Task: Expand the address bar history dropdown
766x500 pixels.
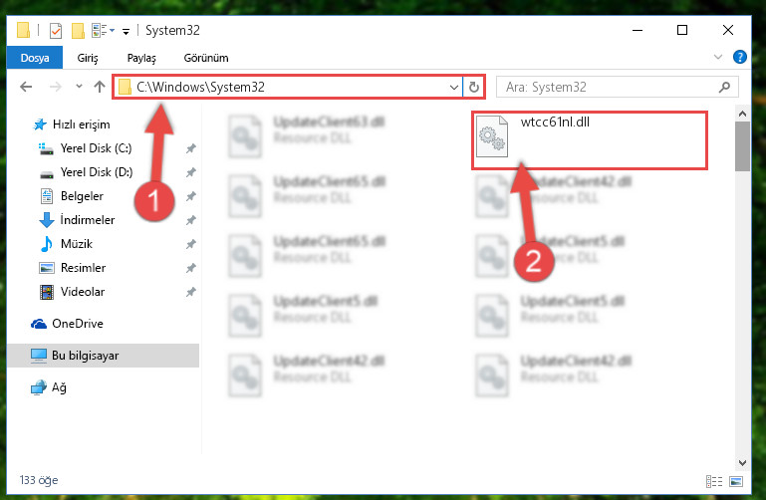Action: click(x=454, y=87)
